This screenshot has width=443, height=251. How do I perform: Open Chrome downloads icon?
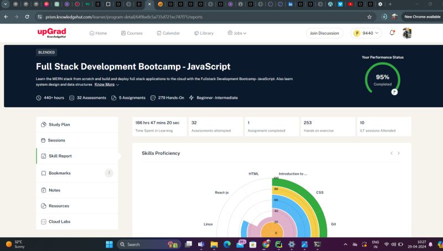[x=384, y=17]
